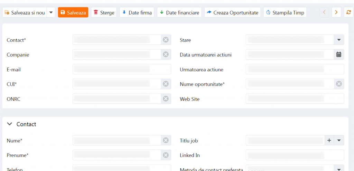354x171 pixels.
Task: Clear the Nume oportunitate field
Action: coord(339,84)
